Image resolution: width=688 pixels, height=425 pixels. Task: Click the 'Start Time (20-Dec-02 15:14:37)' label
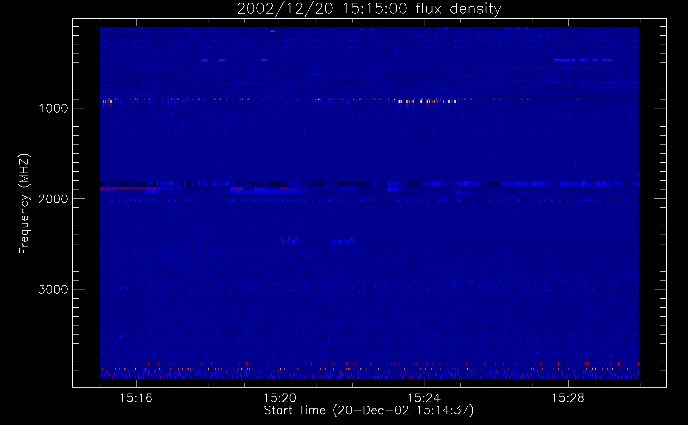(x=369, y=411)
